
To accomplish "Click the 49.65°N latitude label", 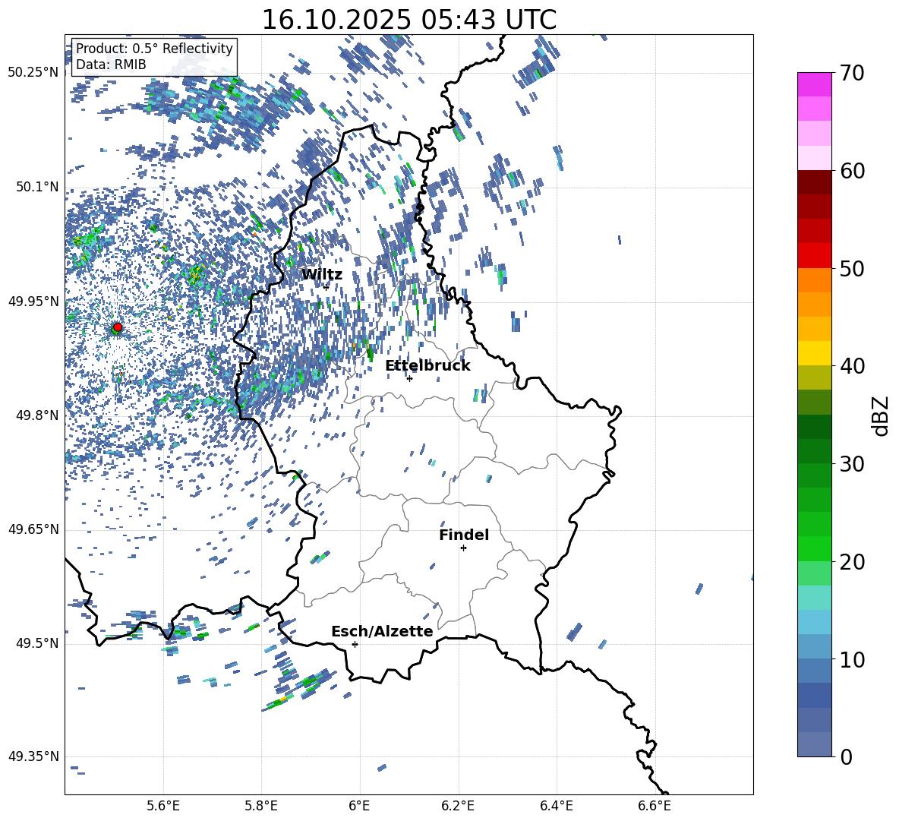I will 33,529.
